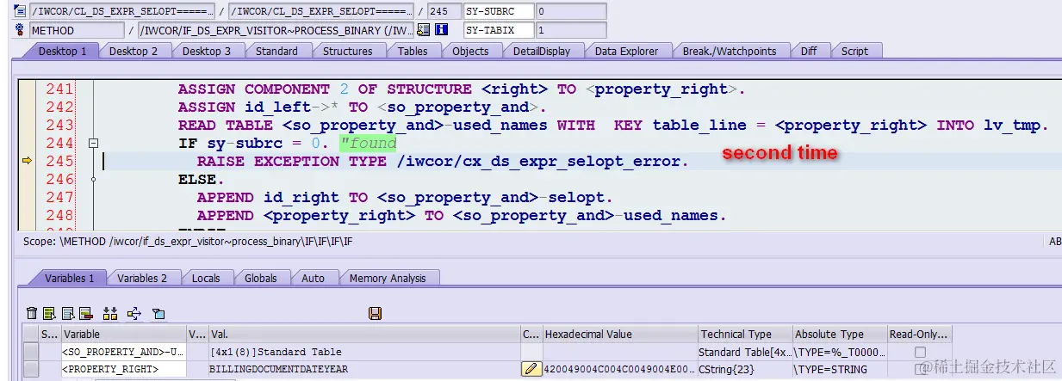Click the red-bottomed list icon in variables toolbar
This screenshot has height=381, width=1062.
86,314
